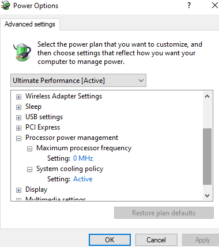Open the Ultimate Performance plan dropdown
This screenshot has width=219, height=247.
point(78,81)
